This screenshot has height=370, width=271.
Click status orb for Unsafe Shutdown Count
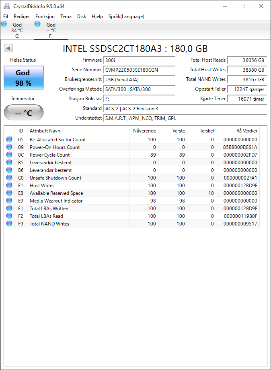click(x=9, y=178)
